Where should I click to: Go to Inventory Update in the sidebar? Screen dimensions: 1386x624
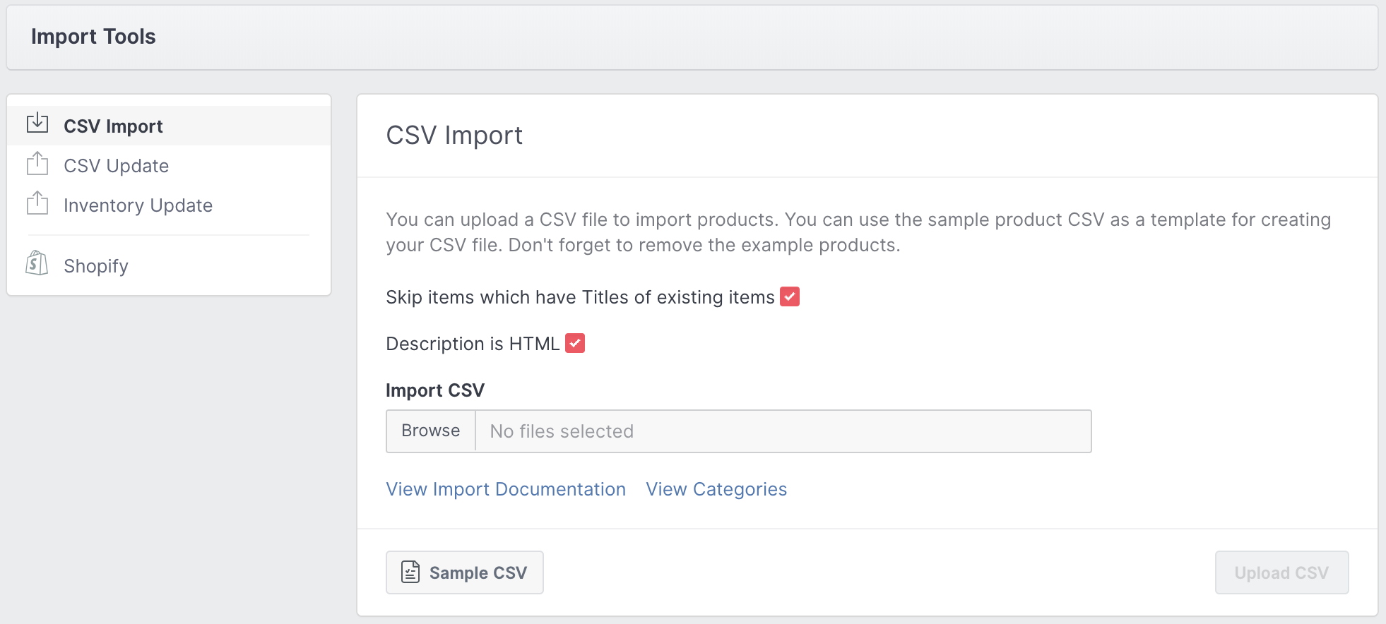pyautogui.click(x=138, y=205)
